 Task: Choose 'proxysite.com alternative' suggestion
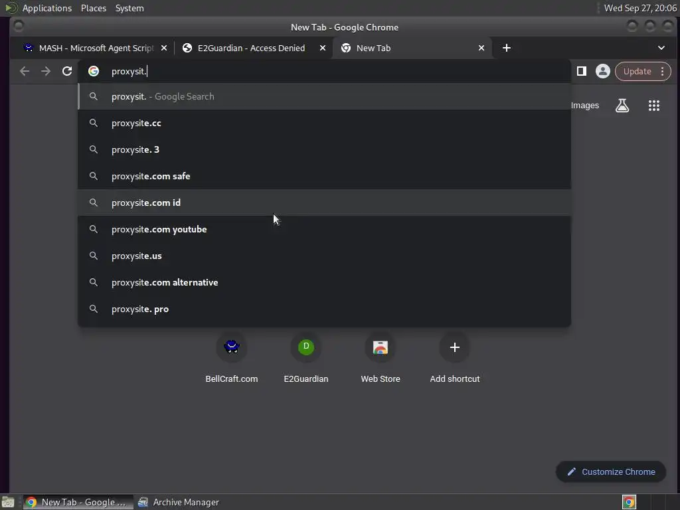[x=324, y=282]
